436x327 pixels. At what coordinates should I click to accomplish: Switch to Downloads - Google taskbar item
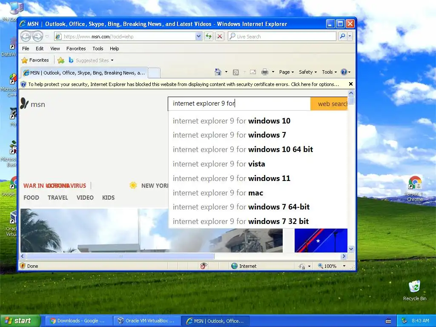click(78, 321)
